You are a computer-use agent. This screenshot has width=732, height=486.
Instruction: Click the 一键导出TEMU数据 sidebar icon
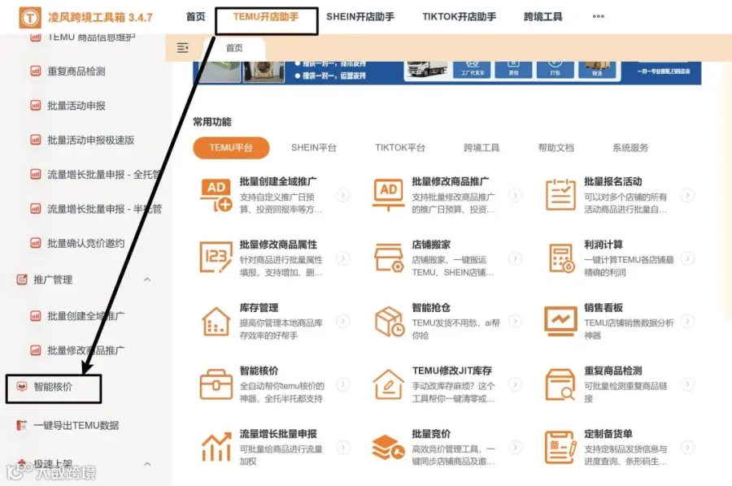point(21,425)
